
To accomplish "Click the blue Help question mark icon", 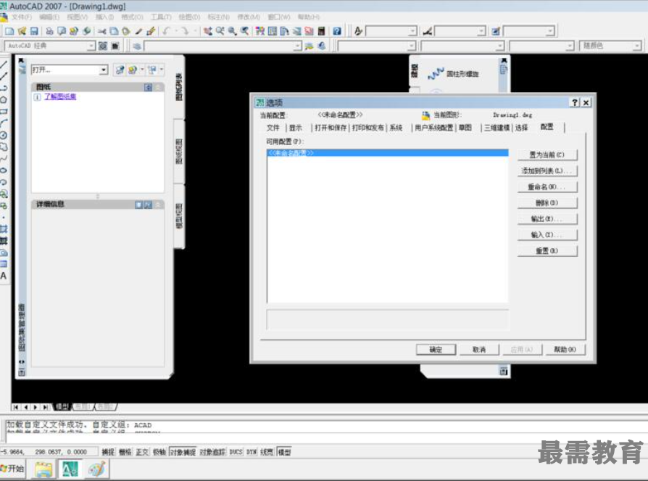I will 337,31.
